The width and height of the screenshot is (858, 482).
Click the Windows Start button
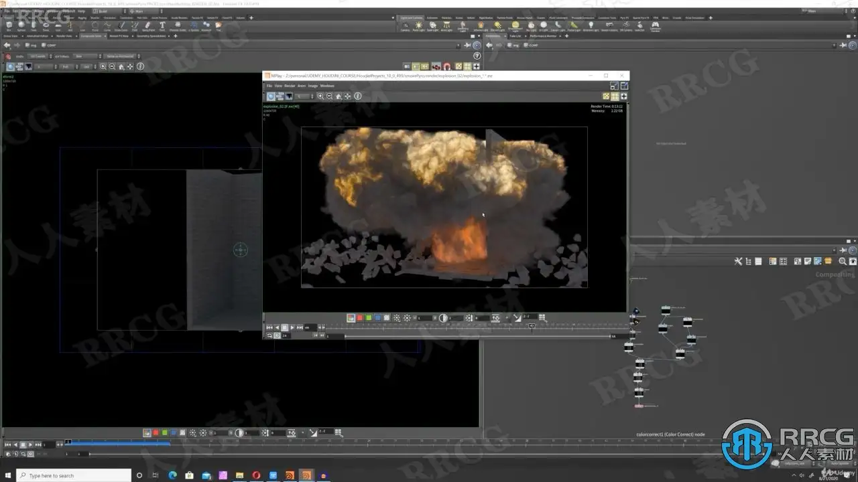point(7,475)
